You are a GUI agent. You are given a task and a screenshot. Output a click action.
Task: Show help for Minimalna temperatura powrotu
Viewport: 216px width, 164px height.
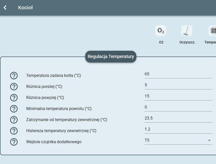coord(14,108)
